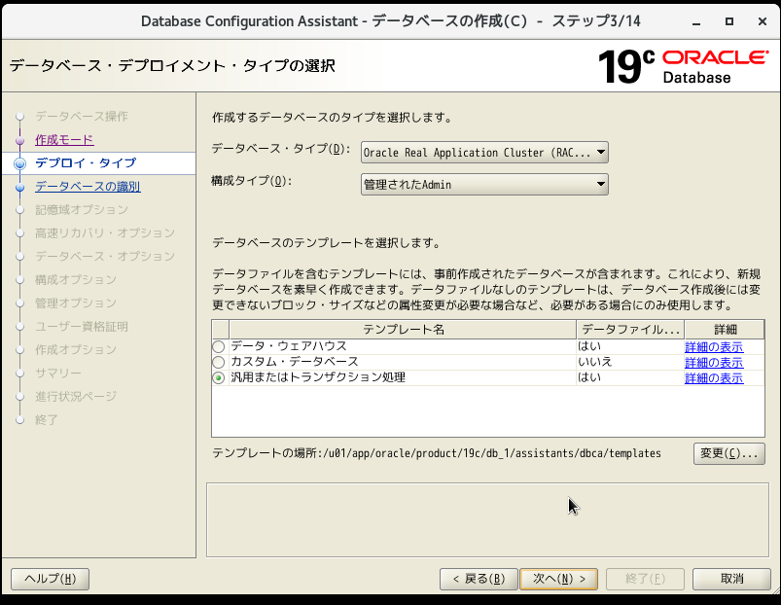The height and width of the screenshot is (605, 781).
Task: Click the カスタム・データベース template name
Action: click(x=295, y=362)
